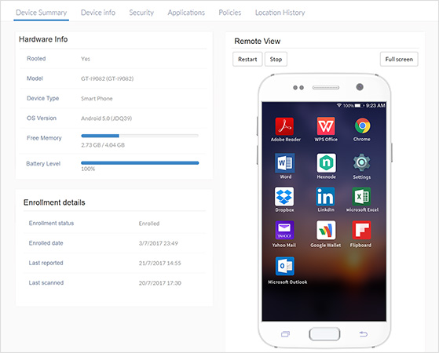
Task: Switch to the Device info tab
Action: tap(98, 13)
